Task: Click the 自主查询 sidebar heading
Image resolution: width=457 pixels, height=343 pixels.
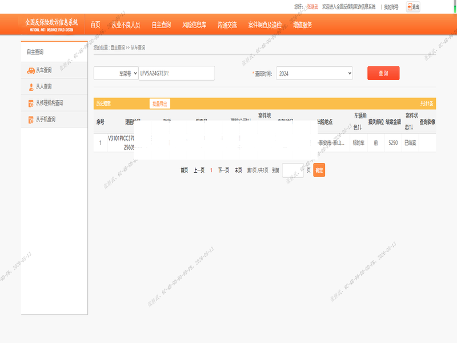Action: tap(35, 52)
